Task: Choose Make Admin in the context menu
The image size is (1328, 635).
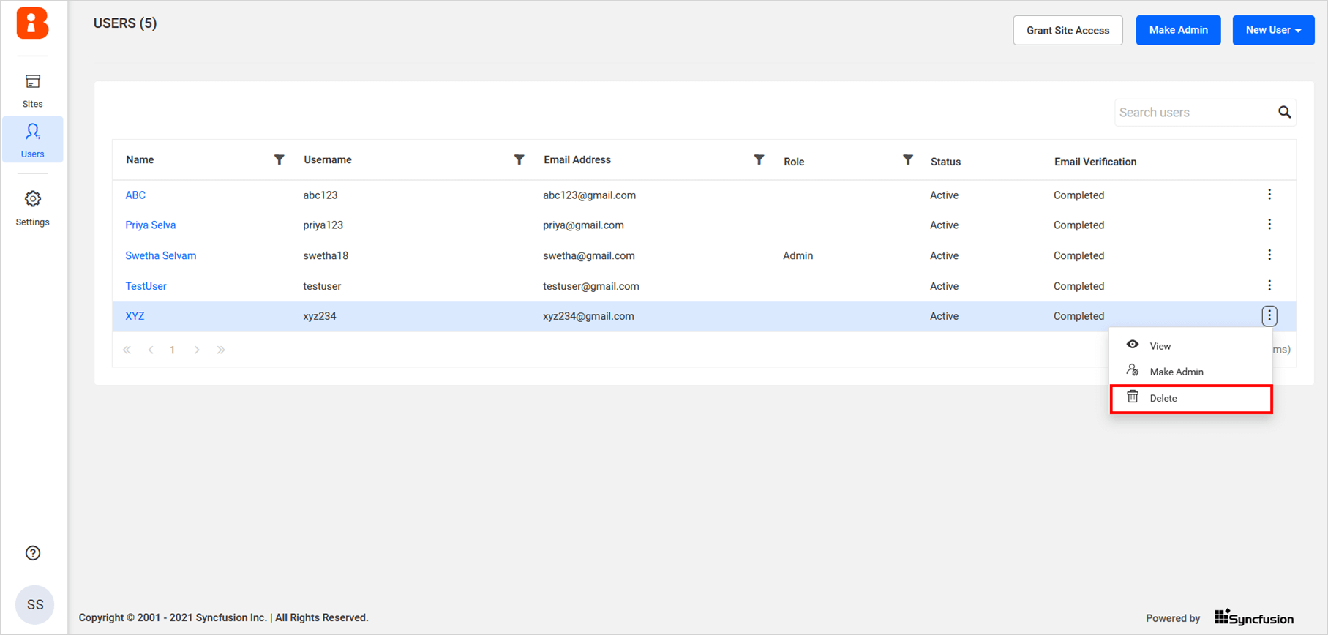Action: 1176,372
